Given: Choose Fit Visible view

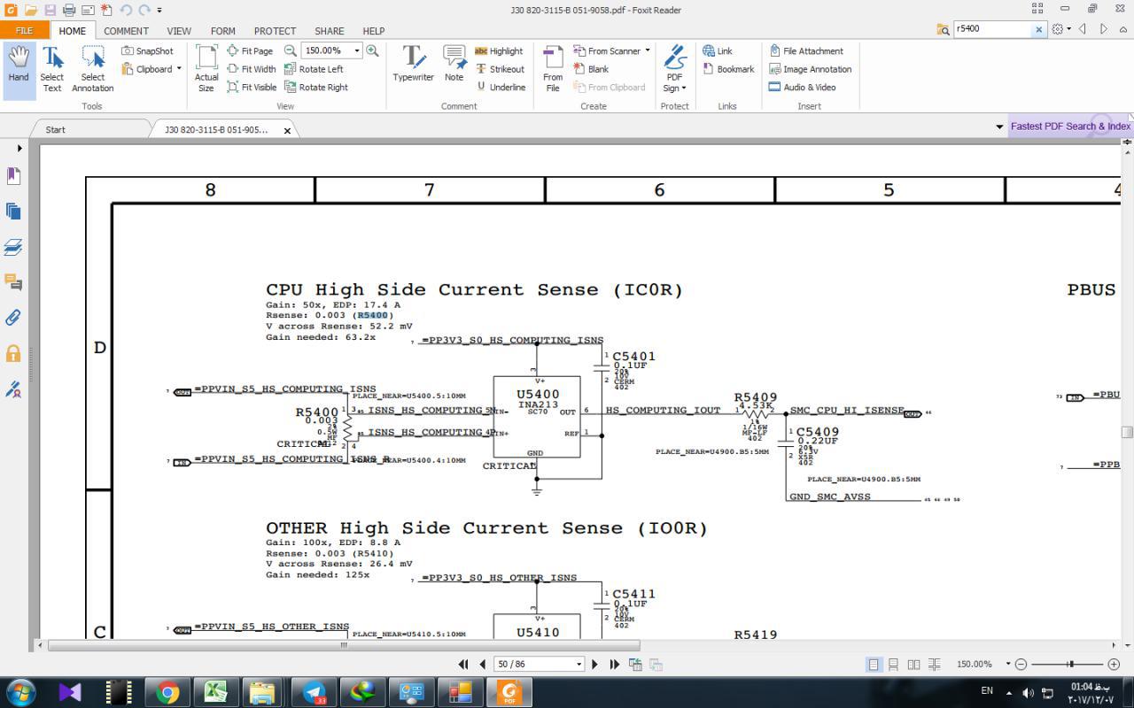Looking at the screenshot, I should [252, 88].
